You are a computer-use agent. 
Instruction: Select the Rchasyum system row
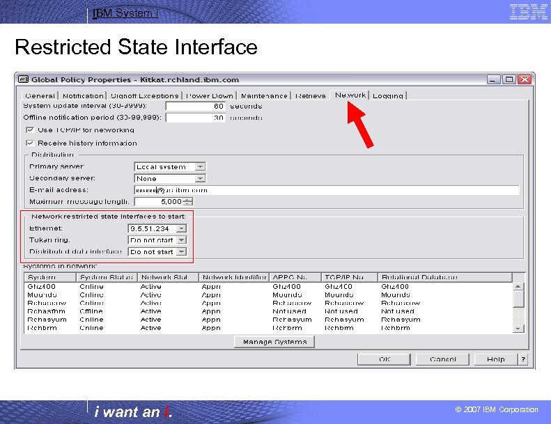pyautogui.click(x=268, y=320)
